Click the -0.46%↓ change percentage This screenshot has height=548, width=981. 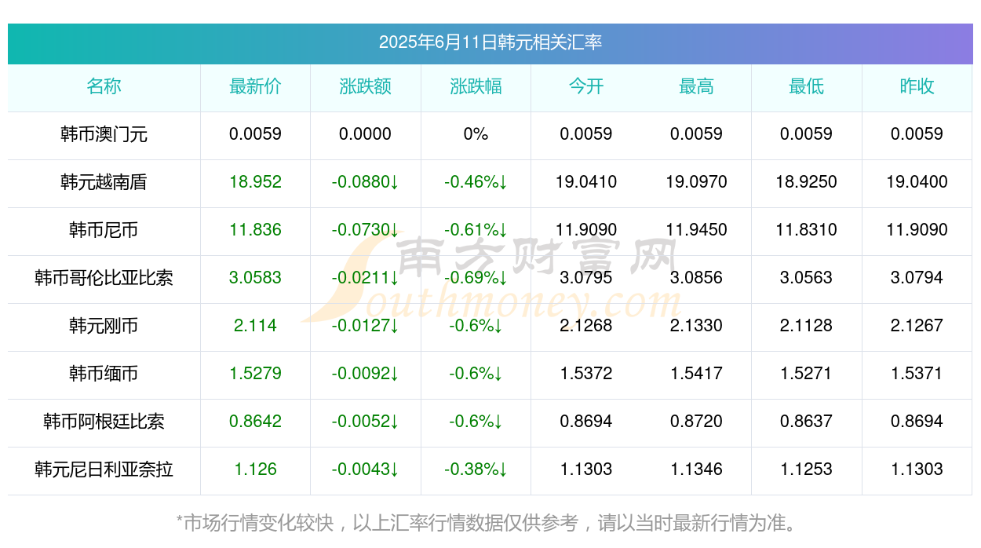pyautogui.click(x=476, y=182)
